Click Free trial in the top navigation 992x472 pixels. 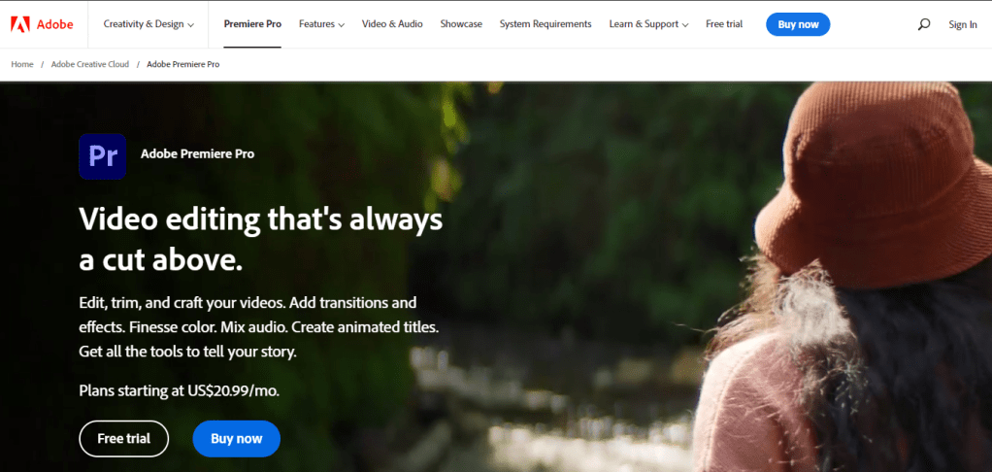(724, 24)
